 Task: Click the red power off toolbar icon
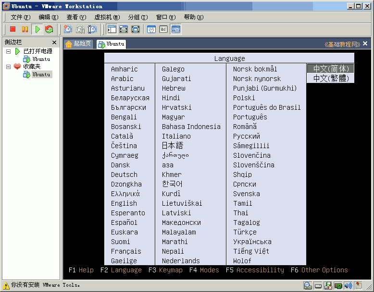tap(12, 29)
